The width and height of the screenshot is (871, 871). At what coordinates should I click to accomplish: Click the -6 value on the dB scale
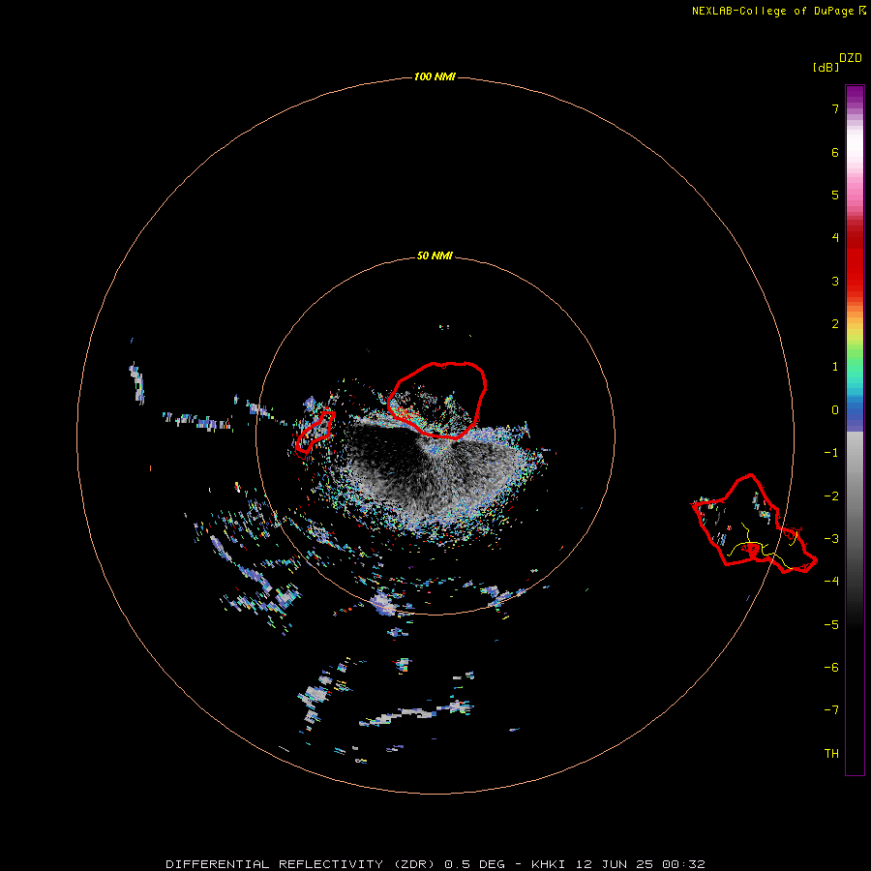coord(831,668)
